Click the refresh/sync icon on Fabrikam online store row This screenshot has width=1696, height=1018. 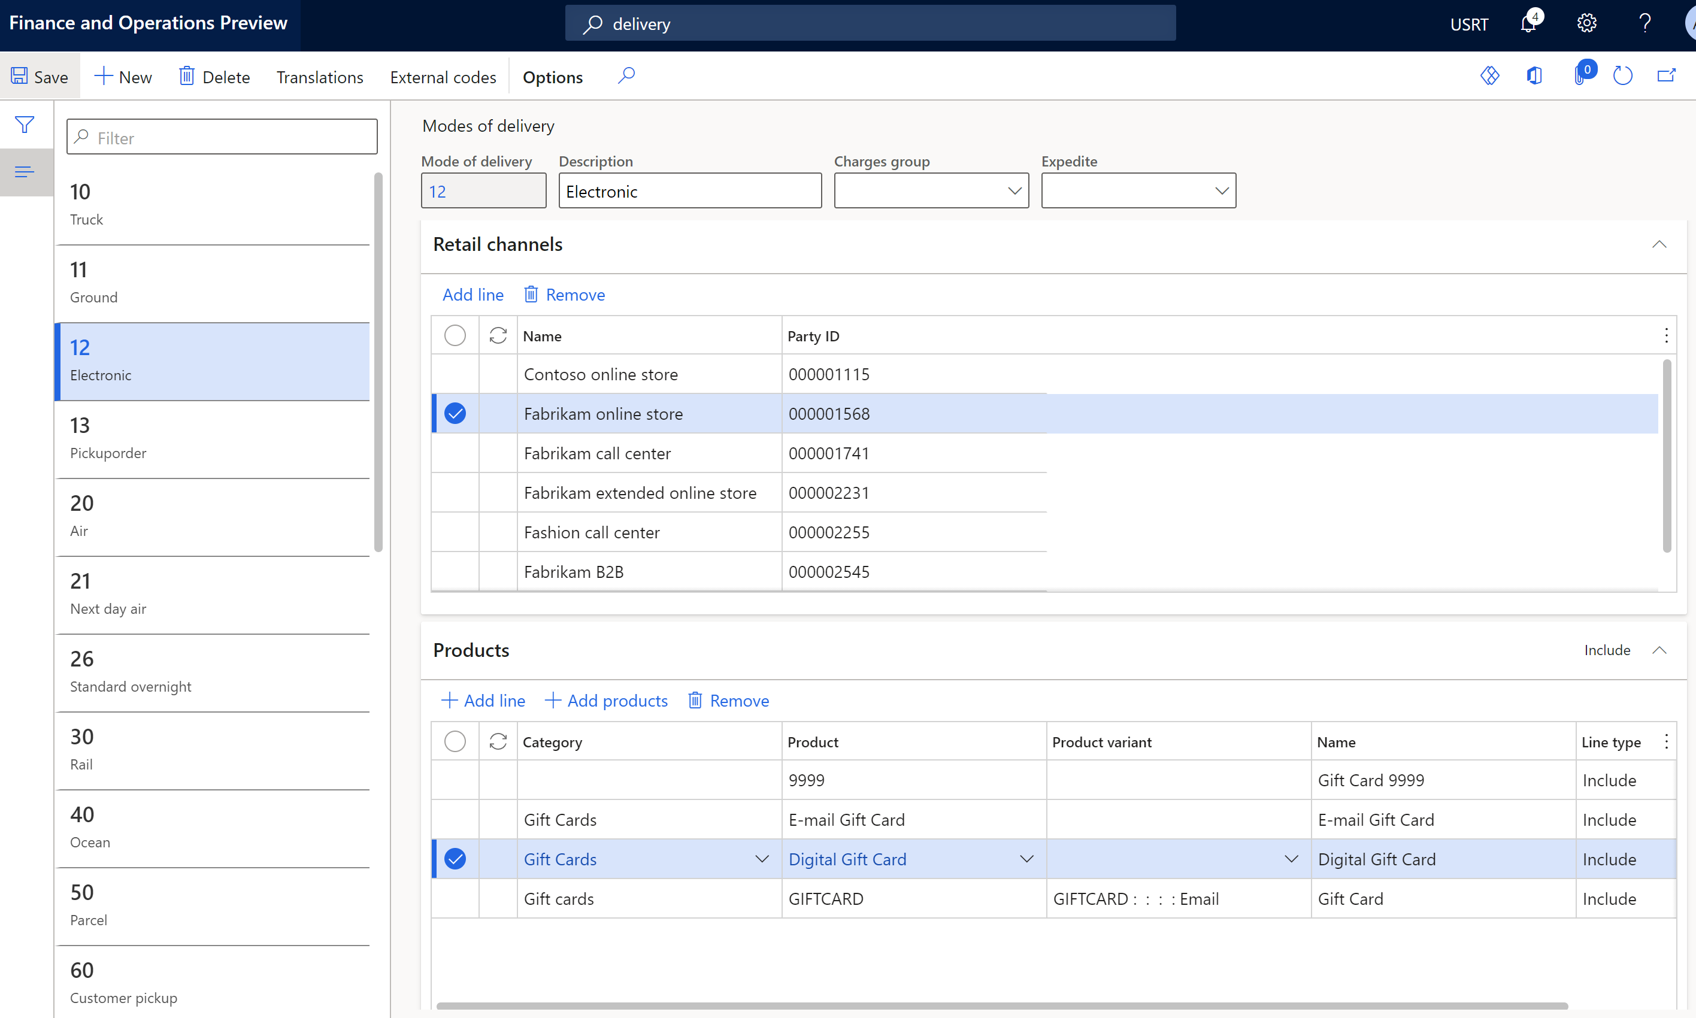click(x=496, y=413)
